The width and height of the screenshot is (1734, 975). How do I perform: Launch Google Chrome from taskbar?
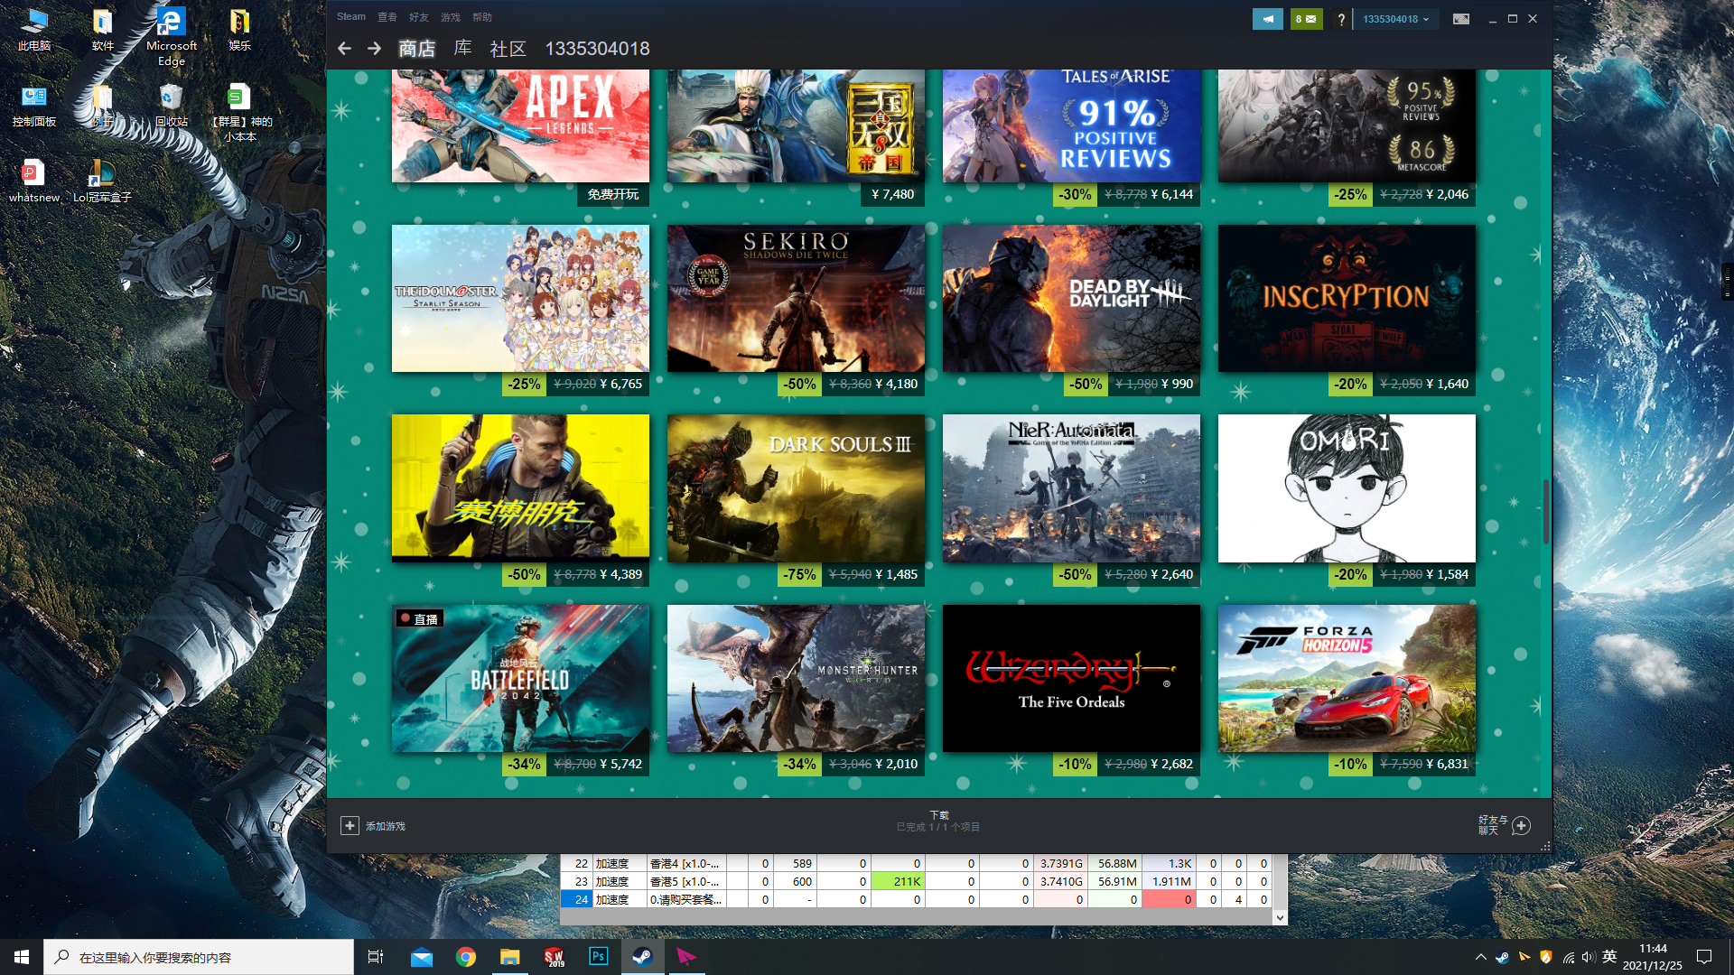pyautogui.click(x=466, y=957)
